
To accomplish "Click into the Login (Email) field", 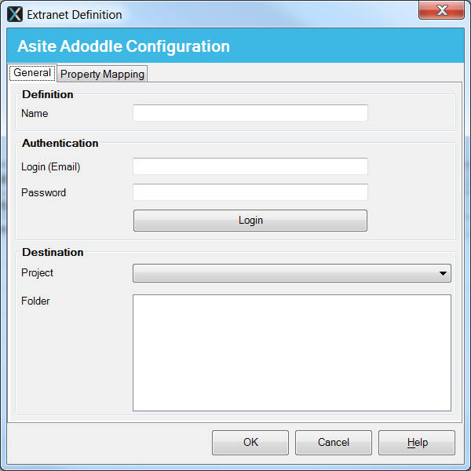I will [250, 166].
